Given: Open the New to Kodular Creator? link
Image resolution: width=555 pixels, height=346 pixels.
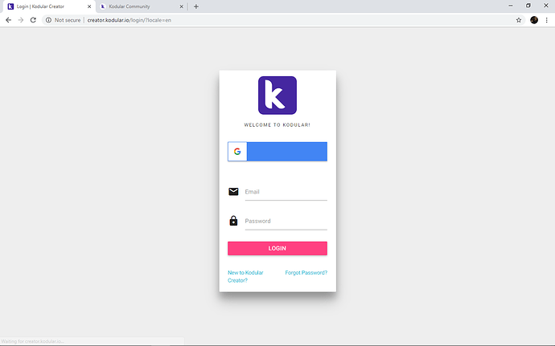Looking at the screenshot, I should click(245, 276).
